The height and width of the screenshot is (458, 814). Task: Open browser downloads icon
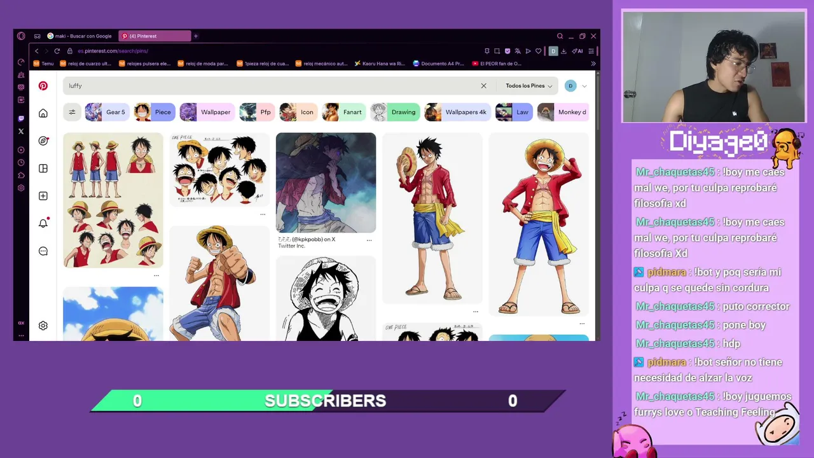tap(563, 51)
